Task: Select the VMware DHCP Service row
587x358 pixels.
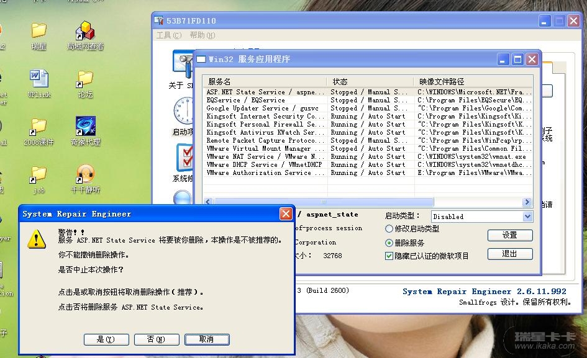Action: 368,164
